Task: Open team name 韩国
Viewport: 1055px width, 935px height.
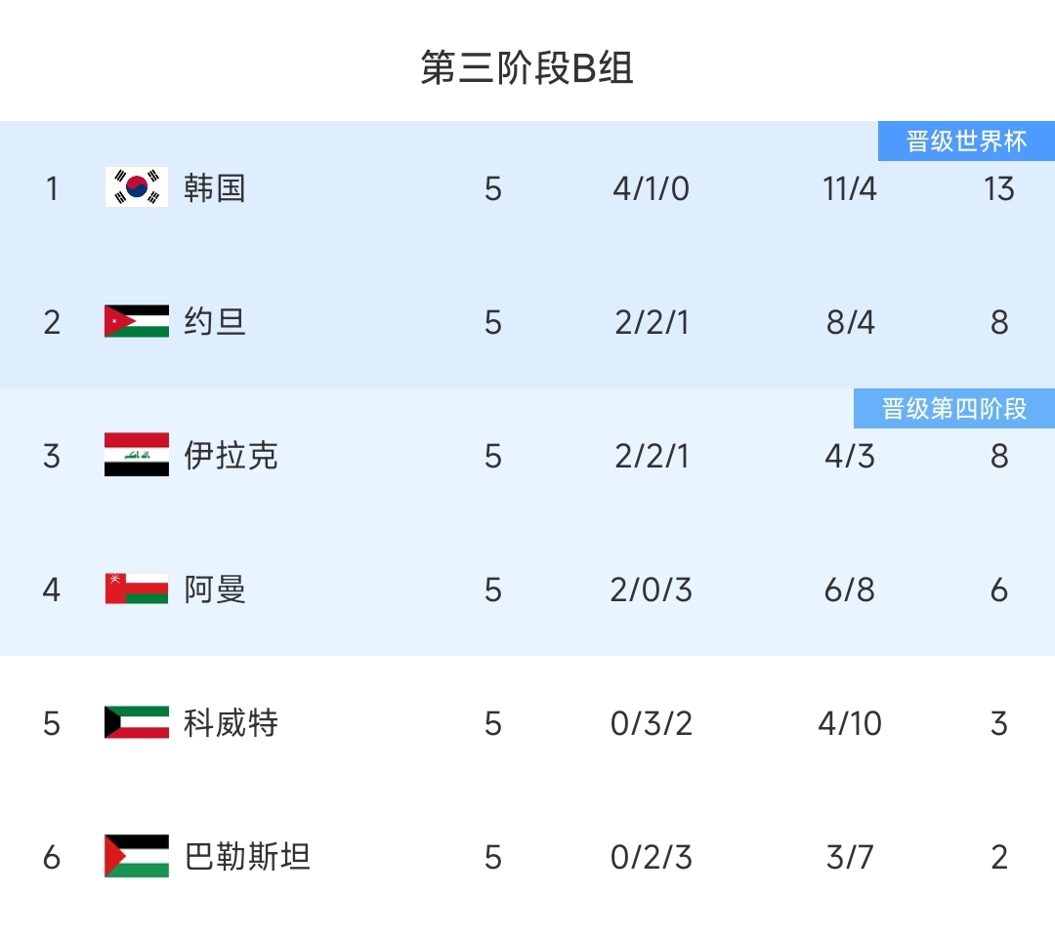Action: click(x=214, y=187)
